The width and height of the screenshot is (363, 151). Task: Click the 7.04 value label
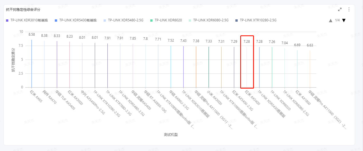[x=285, y=43]
